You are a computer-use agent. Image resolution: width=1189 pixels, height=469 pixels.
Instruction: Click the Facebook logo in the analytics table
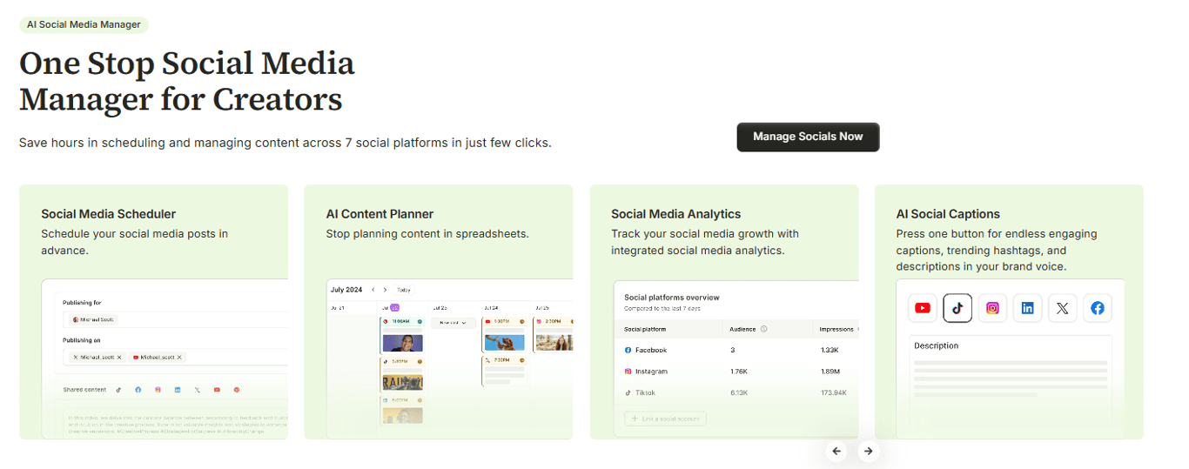coord(628,350)
